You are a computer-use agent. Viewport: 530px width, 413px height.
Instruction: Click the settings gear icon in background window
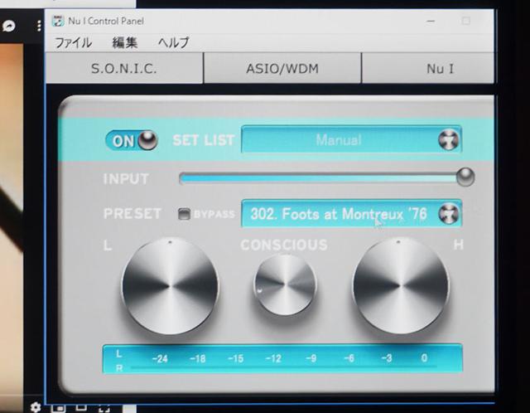coord(35,407)
